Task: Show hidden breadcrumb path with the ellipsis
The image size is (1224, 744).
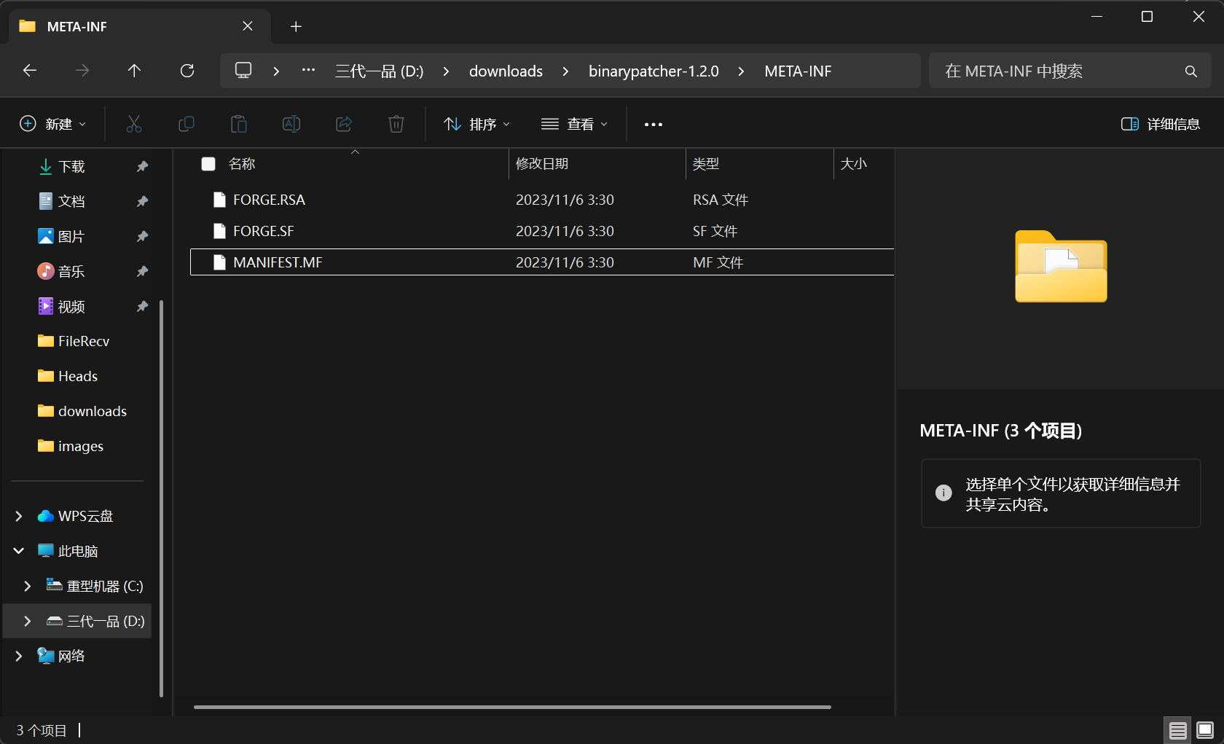Action: tap(308, 71)
